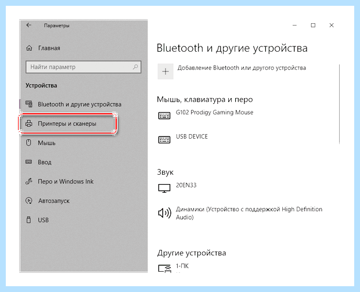
Task: Click the vertical scrollbar in devices pane
Action: pyautogui.click(x=339, y=104)
